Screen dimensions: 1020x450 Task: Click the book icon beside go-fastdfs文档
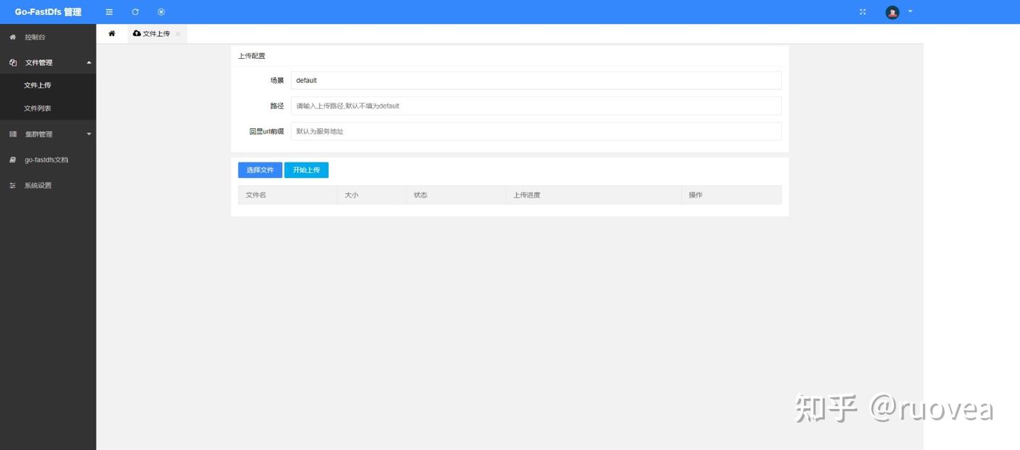[13, 159]
